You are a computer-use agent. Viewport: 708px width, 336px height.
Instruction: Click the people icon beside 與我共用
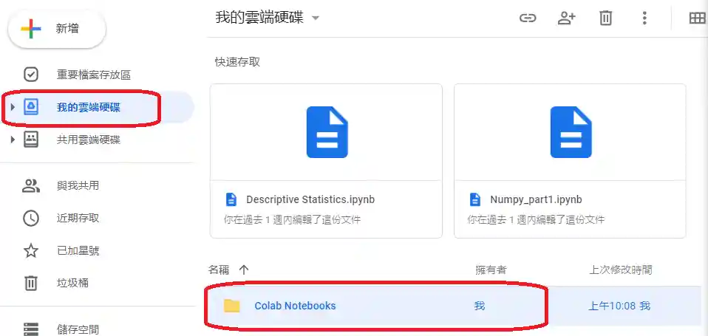tap(31, 185)
